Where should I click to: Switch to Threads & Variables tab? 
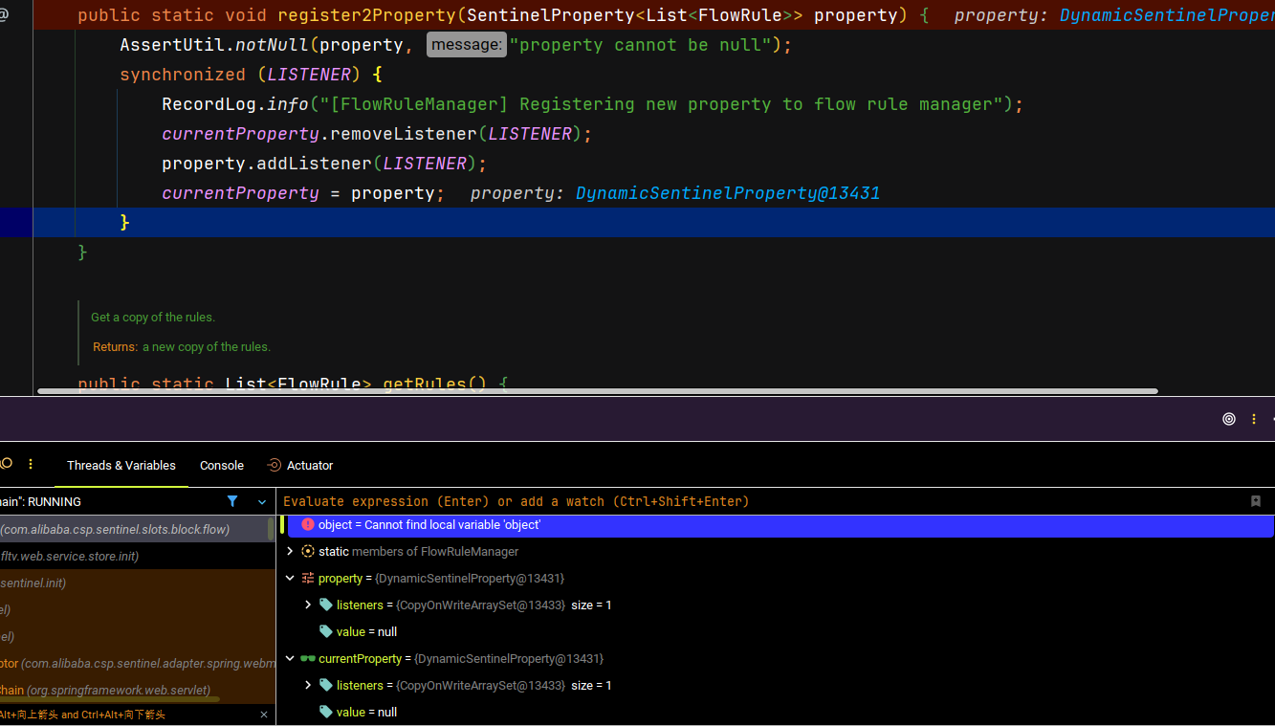click(x=121, y=465)
